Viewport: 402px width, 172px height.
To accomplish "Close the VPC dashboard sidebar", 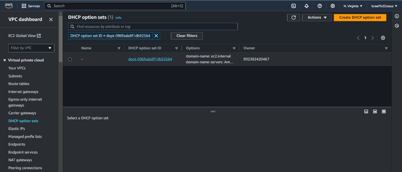I will pos(51,19).
